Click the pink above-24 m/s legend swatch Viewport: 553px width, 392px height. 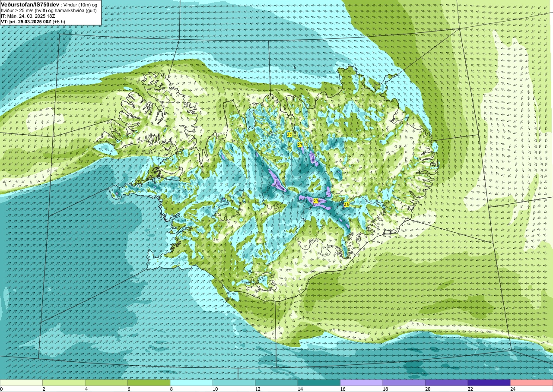pos(531,383)
